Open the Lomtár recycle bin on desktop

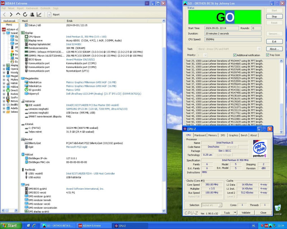pos(277,208)
